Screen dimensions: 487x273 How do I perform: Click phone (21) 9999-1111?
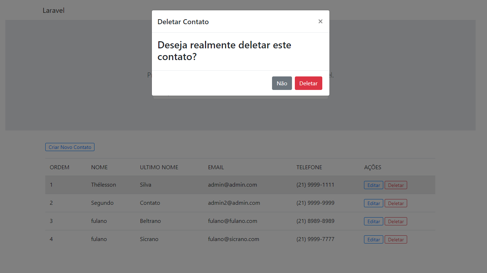(x=316, y=185)
